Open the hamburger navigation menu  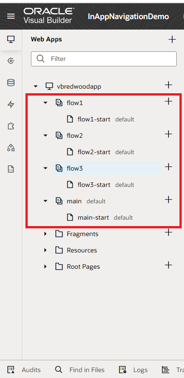tap(11, 16)
